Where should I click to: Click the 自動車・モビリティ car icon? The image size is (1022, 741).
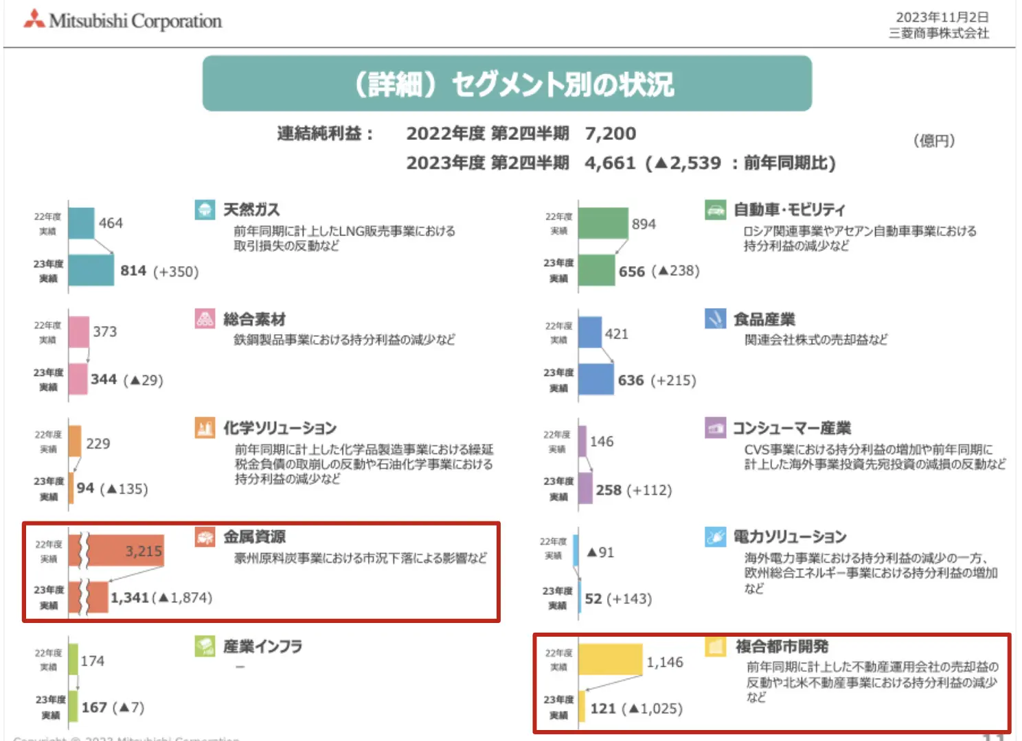715,209
